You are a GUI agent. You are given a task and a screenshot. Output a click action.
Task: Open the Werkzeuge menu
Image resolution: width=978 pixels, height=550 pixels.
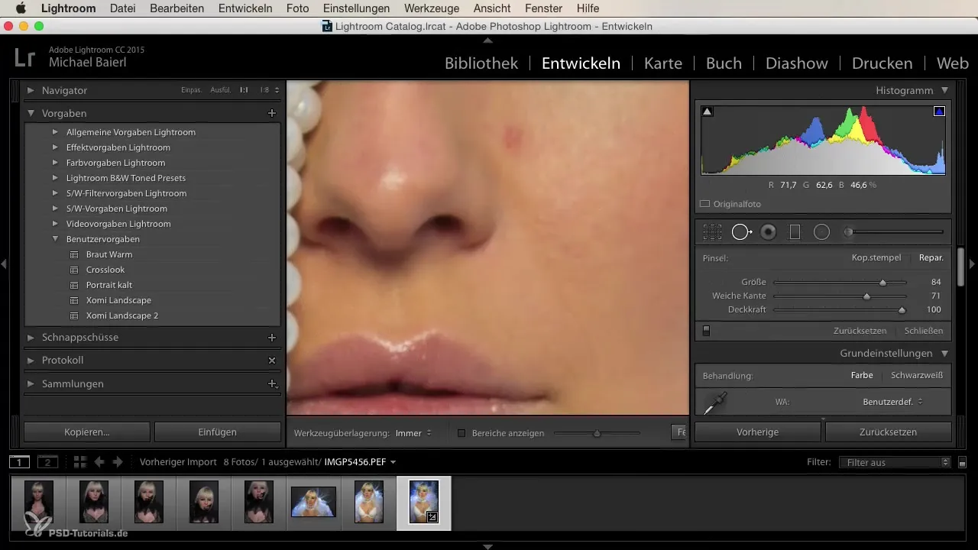pos(432,8)
